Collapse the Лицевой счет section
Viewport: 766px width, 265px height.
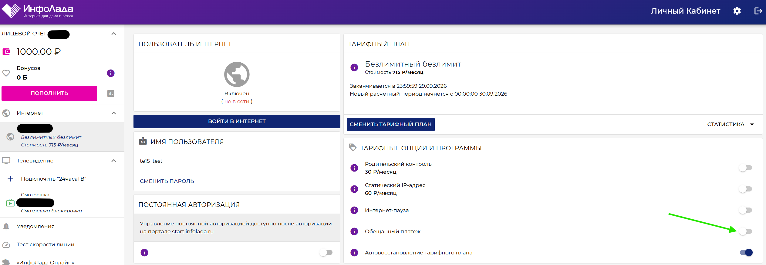coord(114,34)
